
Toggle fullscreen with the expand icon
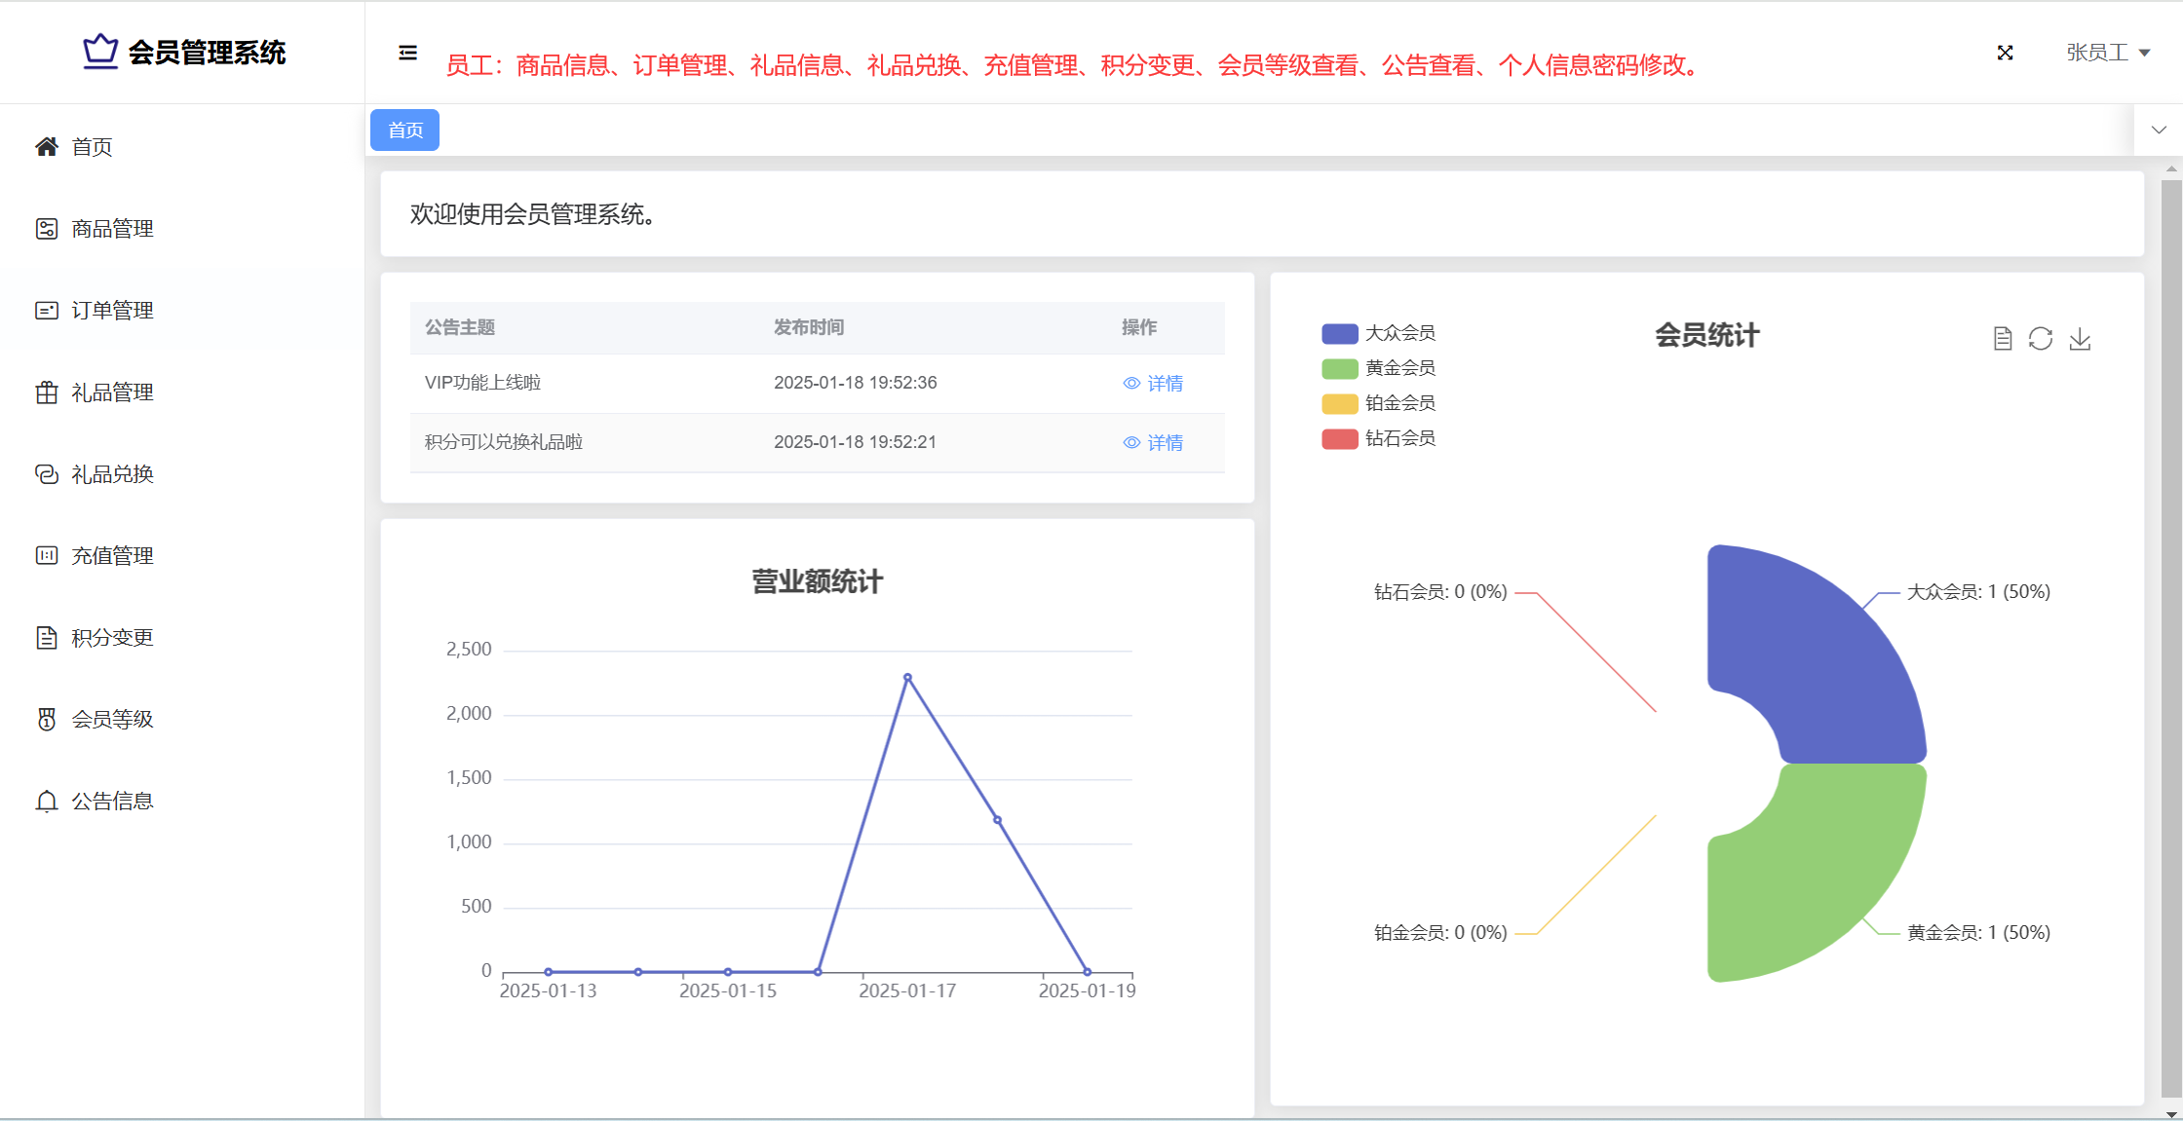pos(2005,53)
